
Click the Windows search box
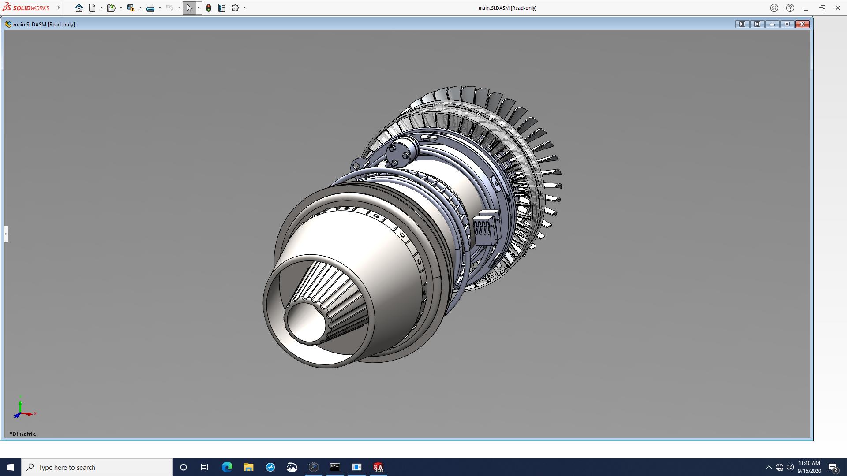[97, 467]
